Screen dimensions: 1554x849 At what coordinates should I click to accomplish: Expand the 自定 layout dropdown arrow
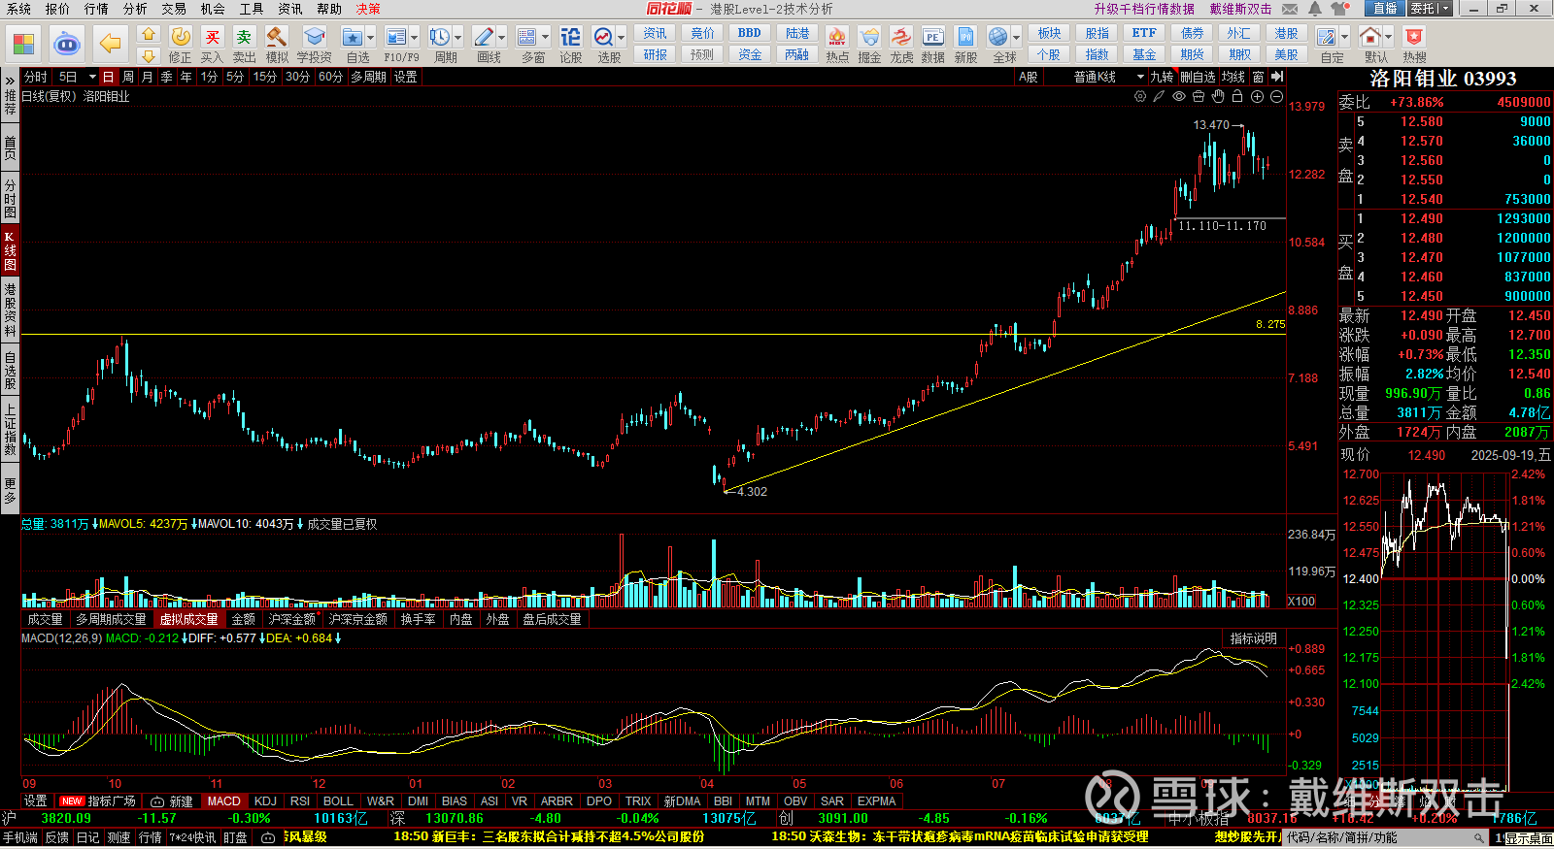[1344, 38]
